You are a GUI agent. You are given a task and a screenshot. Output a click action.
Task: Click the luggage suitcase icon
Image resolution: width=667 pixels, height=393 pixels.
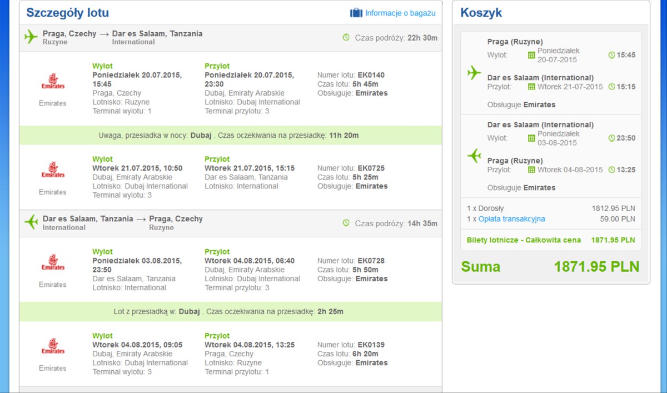point(356,13)
